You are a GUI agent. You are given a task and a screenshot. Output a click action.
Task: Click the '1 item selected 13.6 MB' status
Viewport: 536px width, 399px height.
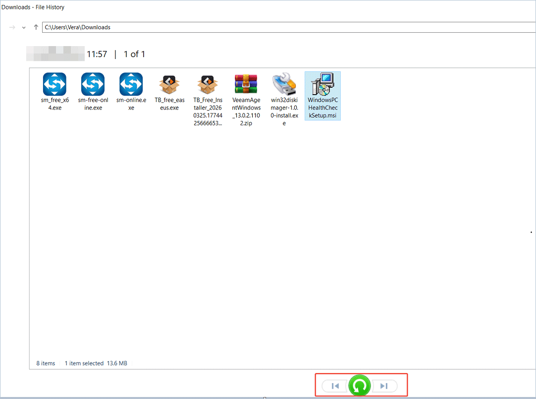pyautogui.click(x=96, y=363)
